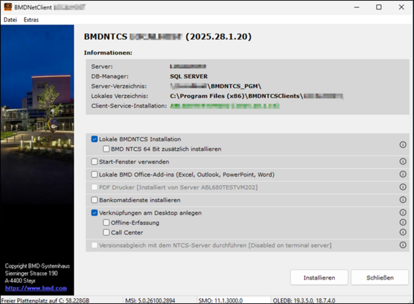
Task: Open info icon for Bankomatdienste installieren
Action: [x=402, y=200]
